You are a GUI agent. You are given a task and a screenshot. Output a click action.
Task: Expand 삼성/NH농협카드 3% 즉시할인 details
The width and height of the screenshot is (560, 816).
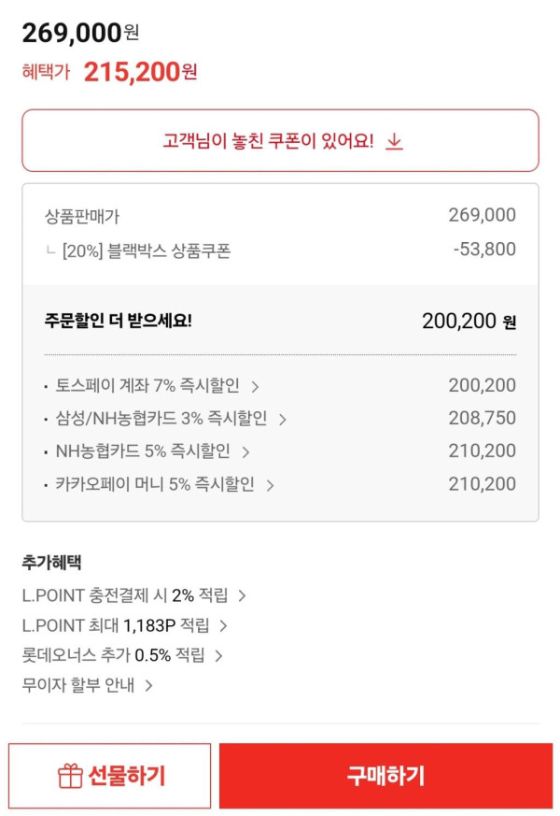click(161, 418)
